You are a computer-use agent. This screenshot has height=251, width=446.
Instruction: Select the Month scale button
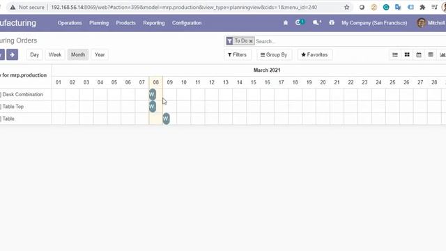(78, 54)
